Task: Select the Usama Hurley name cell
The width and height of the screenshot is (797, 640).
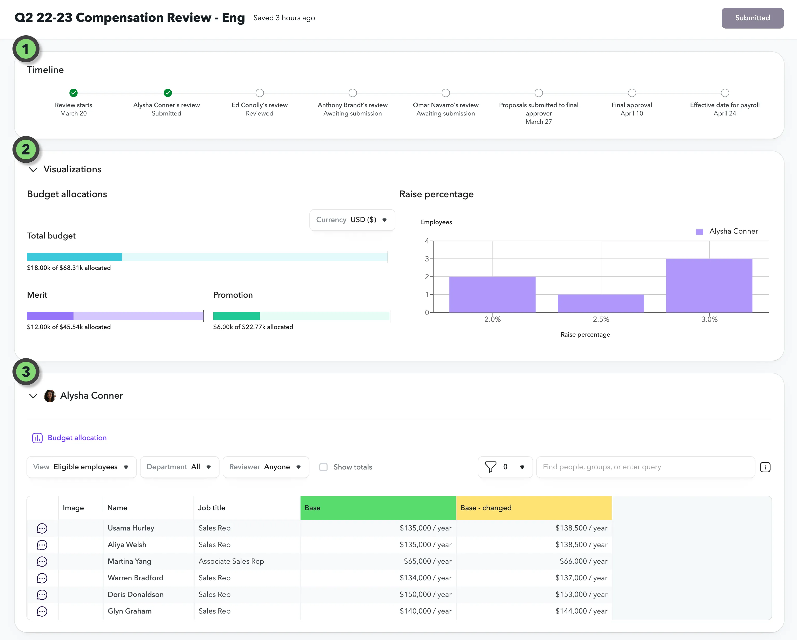Action: click(x=148, y=528)
